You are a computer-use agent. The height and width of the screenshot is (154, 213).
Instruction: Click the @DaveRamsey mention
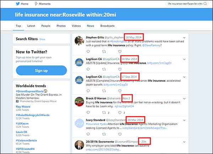[151, 45]
